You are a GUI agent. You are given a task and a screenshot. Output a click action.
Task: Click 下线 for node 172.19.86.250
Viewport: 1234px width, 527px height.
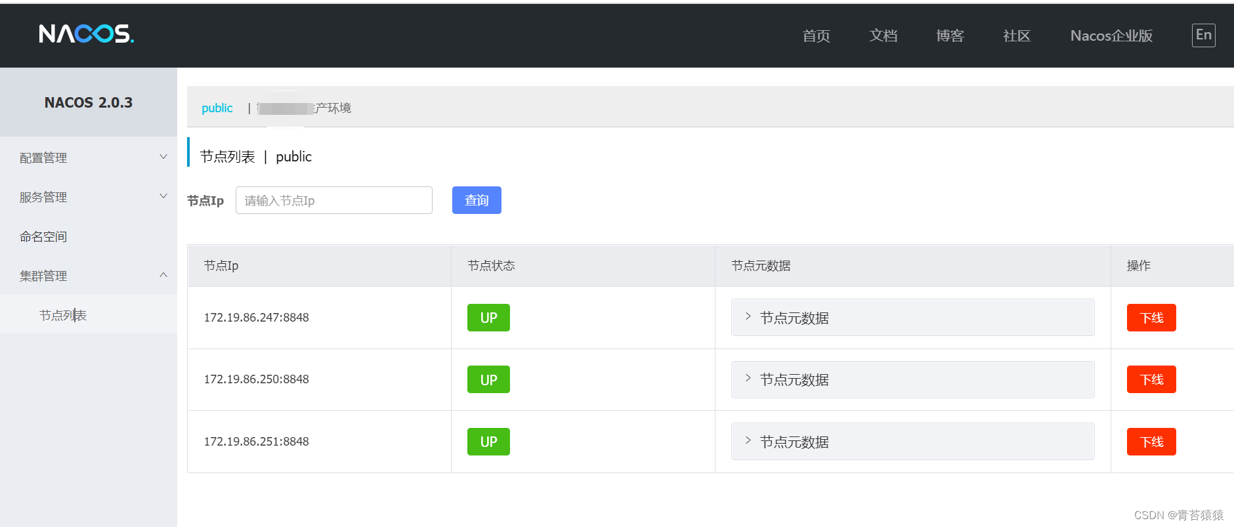point(1151,379)
